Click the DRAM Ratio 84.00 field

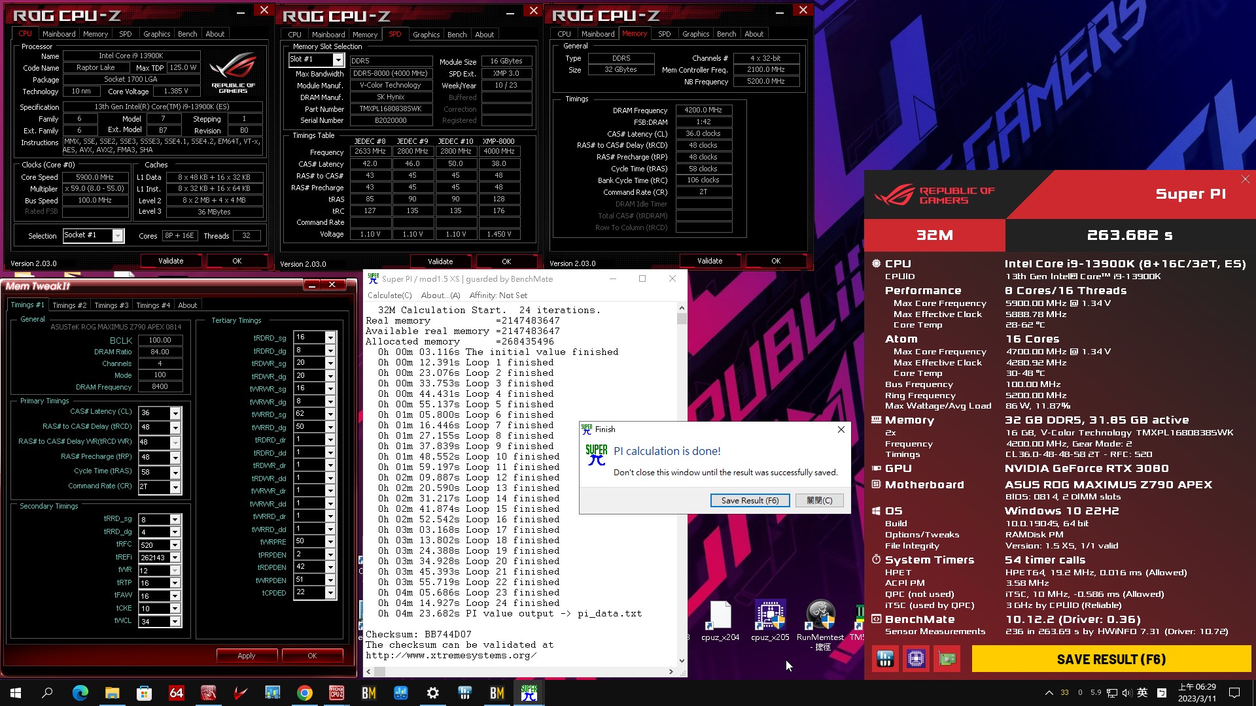coord(160,352)
